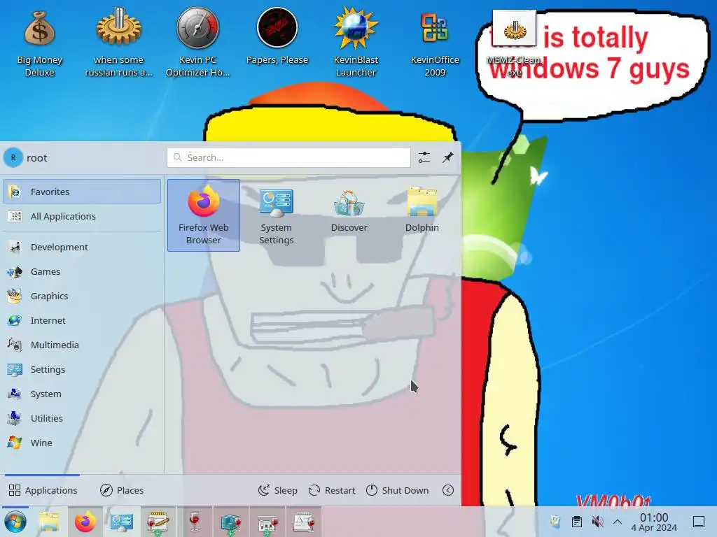
Task: Open the Settings category
Action: coord(82,369)
